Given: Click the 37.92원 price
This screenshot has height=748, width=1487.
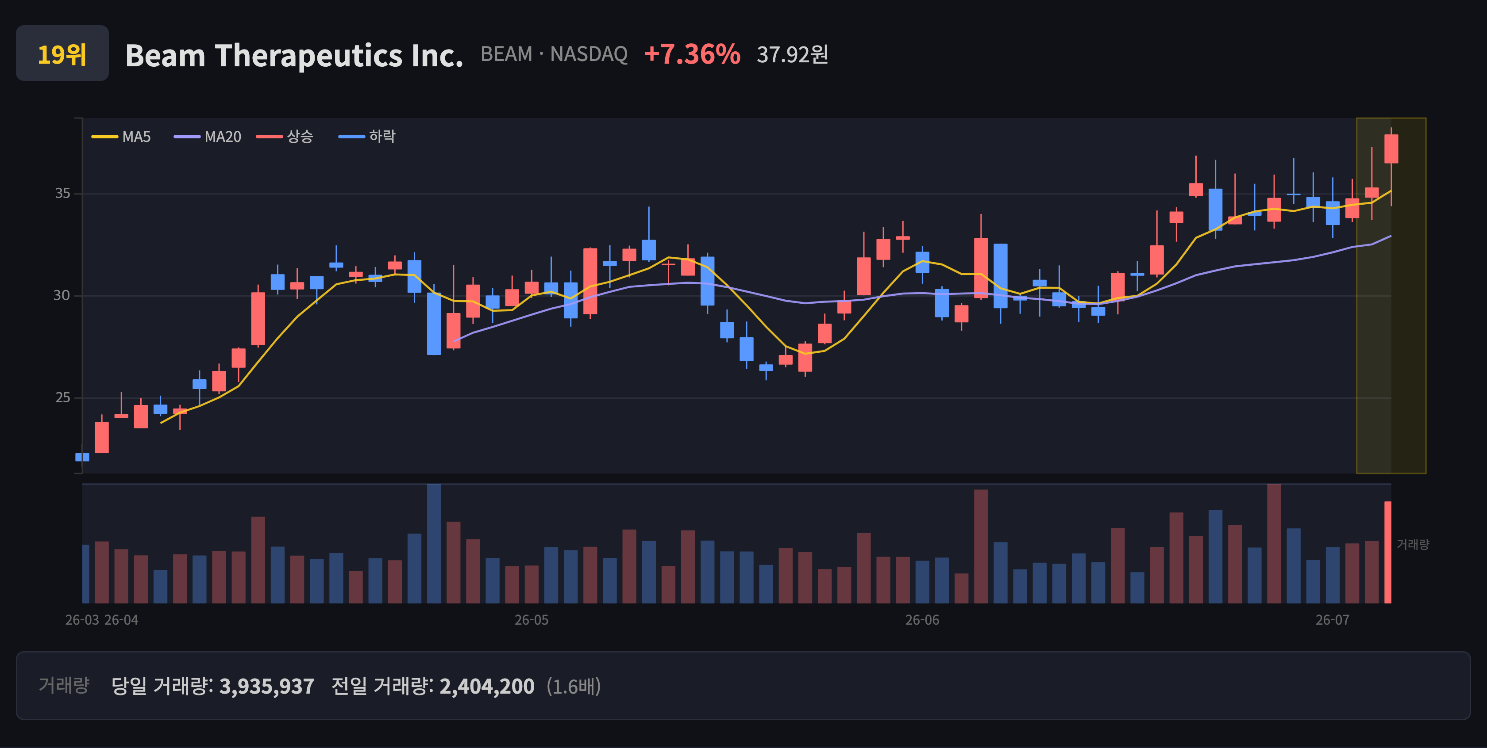Looking at the screenshot, I should click(792, 55).
